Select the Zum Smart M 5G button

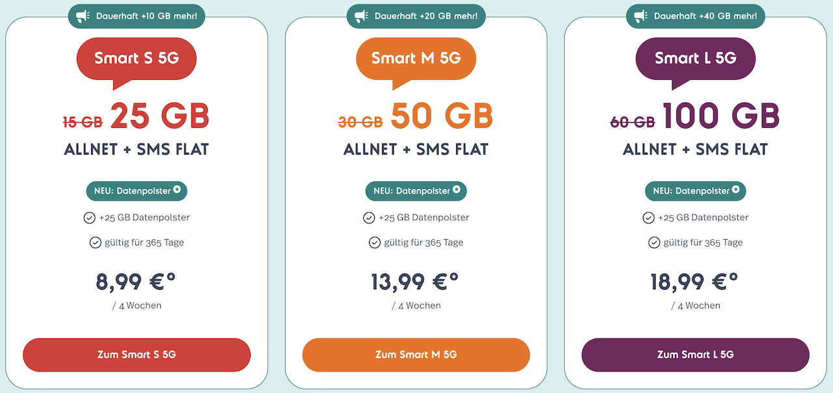pos(416,355)
